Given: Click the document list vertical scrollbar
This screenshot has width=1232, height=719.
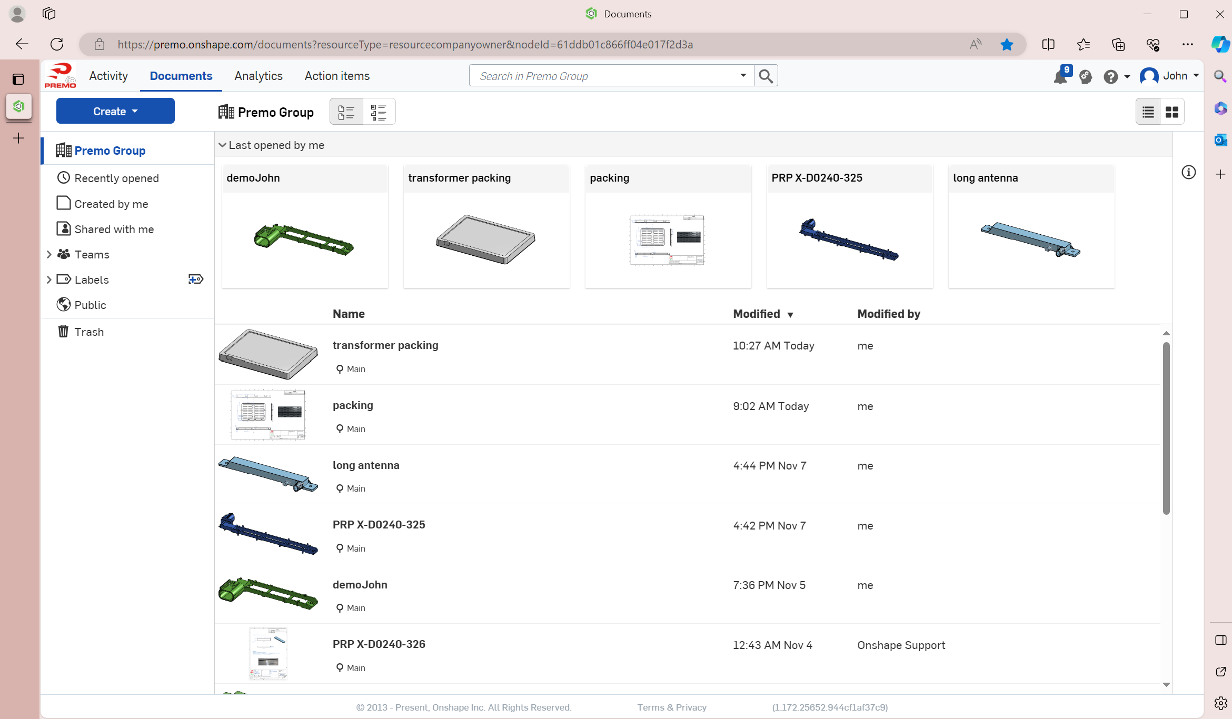Looking at the screenshot, I should pos(1166,427).
